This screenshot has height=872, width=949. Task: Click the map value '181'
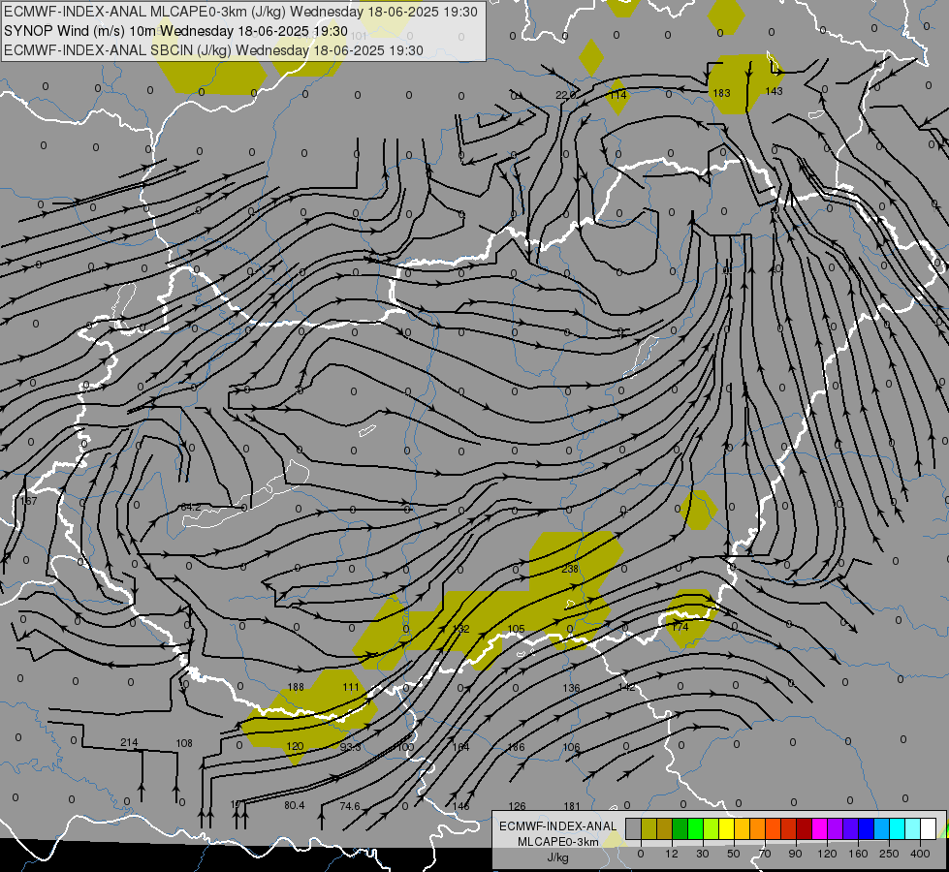pos(571,806)
